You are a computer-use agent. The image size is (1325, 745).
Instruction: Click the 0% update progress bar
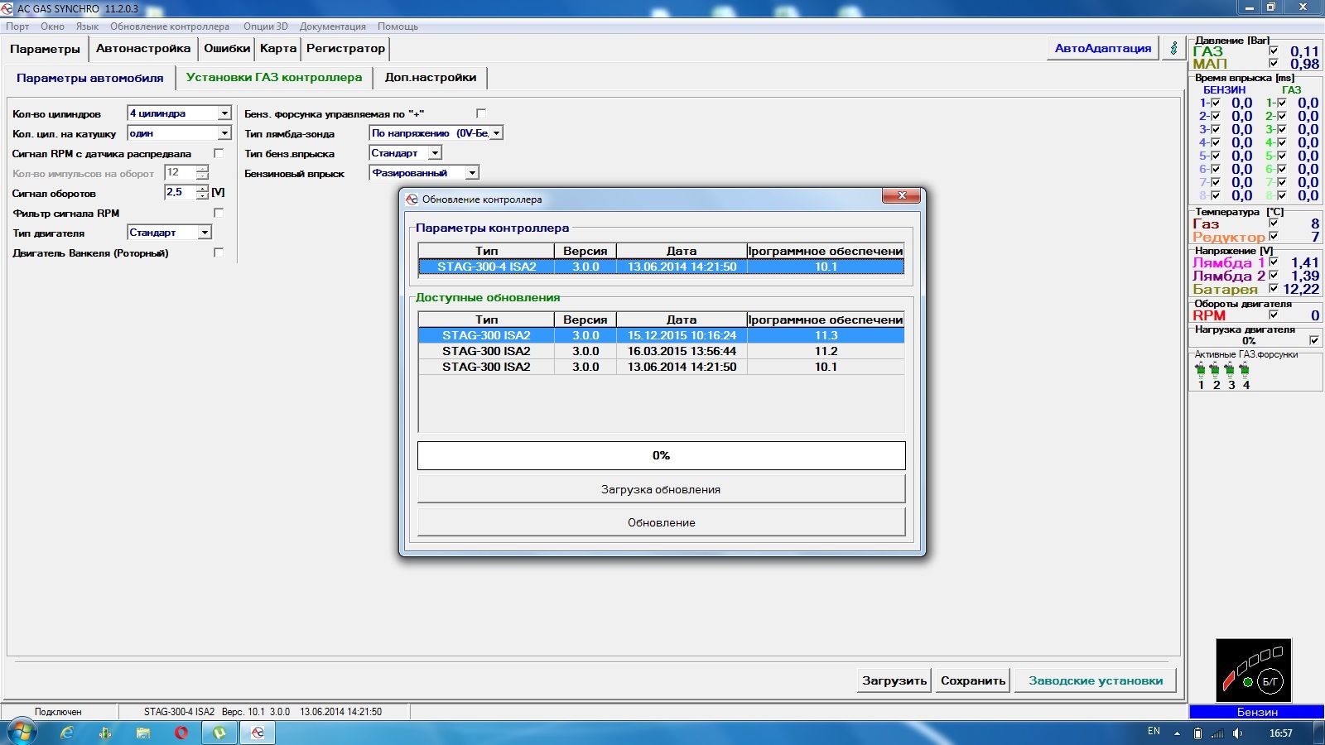661,455
